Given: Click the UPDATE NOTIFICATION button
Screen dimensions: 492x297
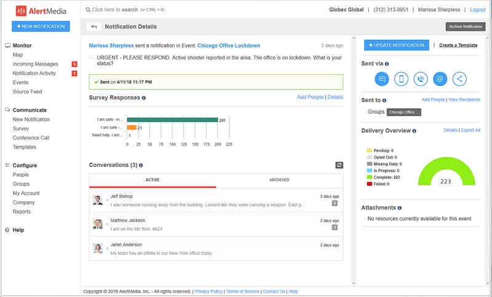Looking at the screenshot, I should point(397,45).
